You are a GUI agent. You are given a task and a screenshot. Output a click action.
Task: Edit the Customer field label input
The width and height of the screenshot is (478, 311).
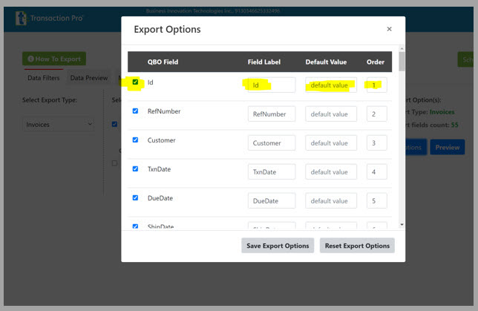point(272,143)
